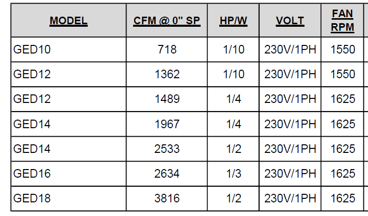Click the MODEL column header
Screen dimensions: 368x216
tap(68, 21)
